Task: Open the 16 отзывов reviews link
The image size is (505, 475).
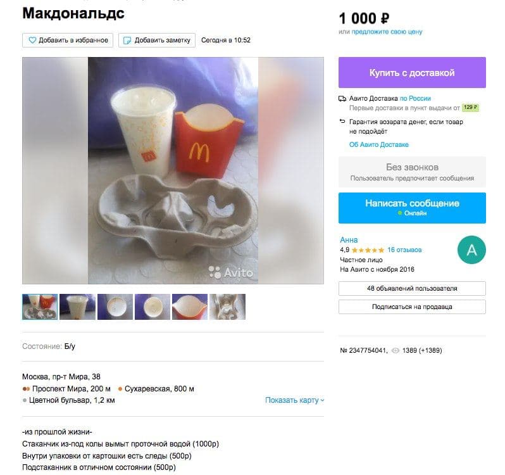Action: click(404, 250)
